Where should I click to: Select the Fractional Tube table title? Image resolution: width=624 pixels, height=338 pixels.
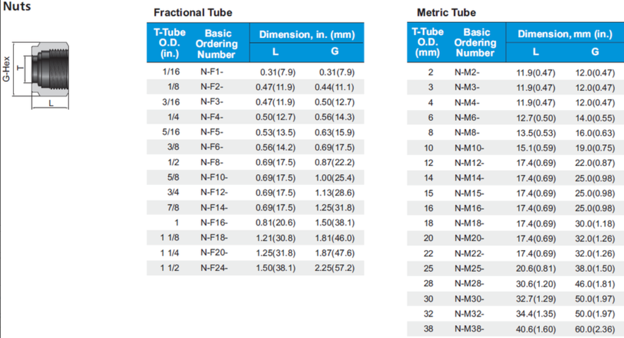(193, 12)
